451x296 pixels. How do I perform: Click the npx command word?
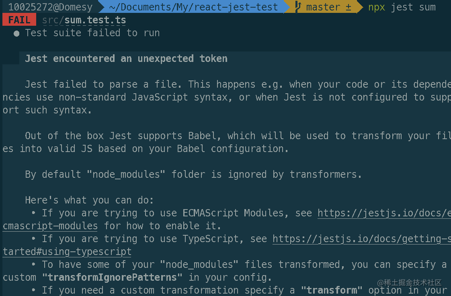(377, 7)
